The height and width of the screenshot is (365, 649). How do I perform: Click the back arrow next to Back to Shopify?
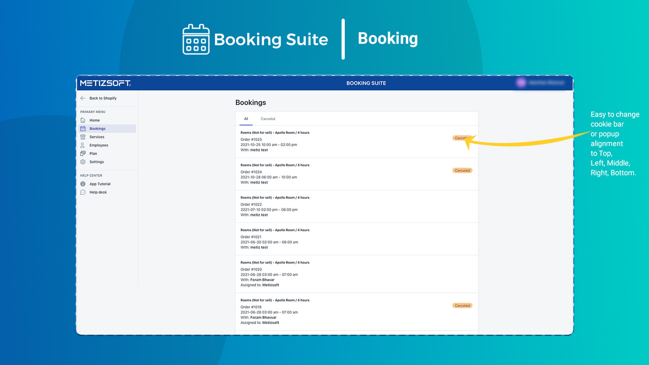tap(83, 98)
